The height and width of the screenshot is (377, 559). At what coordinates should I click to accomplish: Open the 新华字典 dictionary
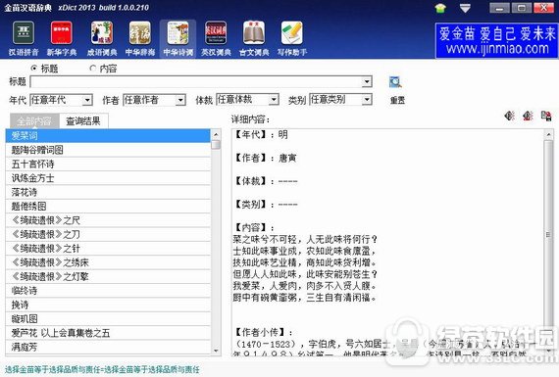(62, 39)
